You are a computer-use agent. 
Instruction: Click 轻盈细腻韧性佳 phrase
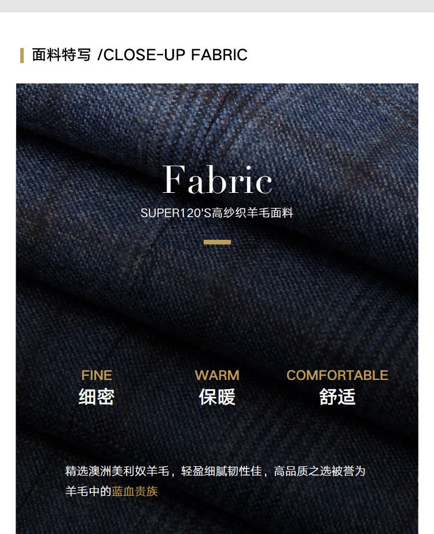coord(221,471)
